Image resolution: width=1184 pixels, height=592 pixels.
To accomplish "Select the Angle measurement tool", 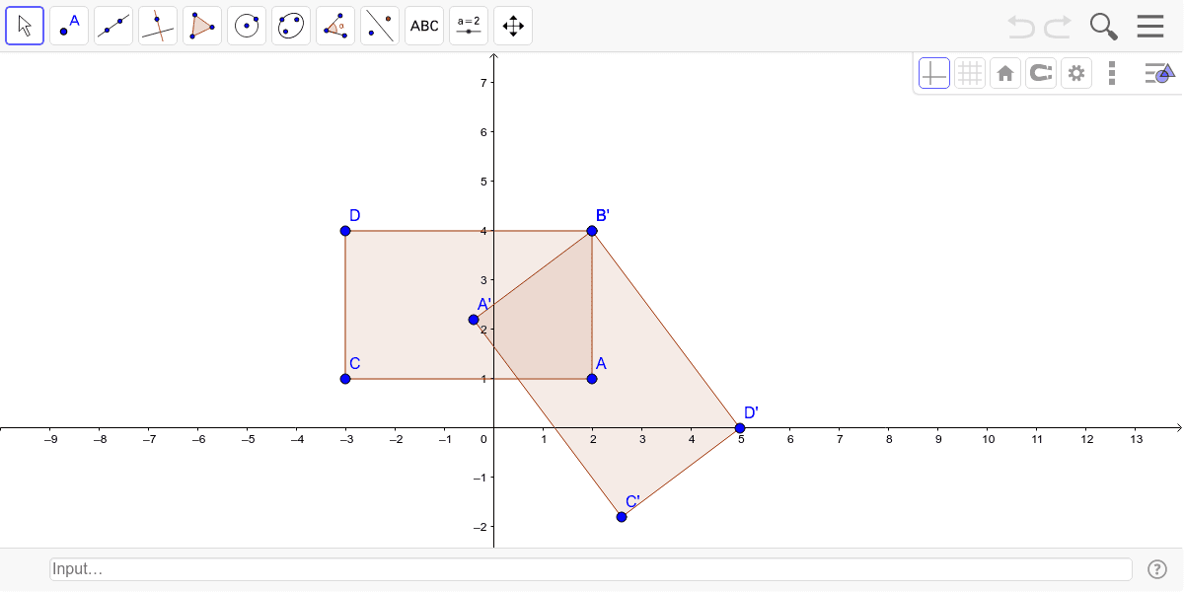I will (x=335, y=26).
